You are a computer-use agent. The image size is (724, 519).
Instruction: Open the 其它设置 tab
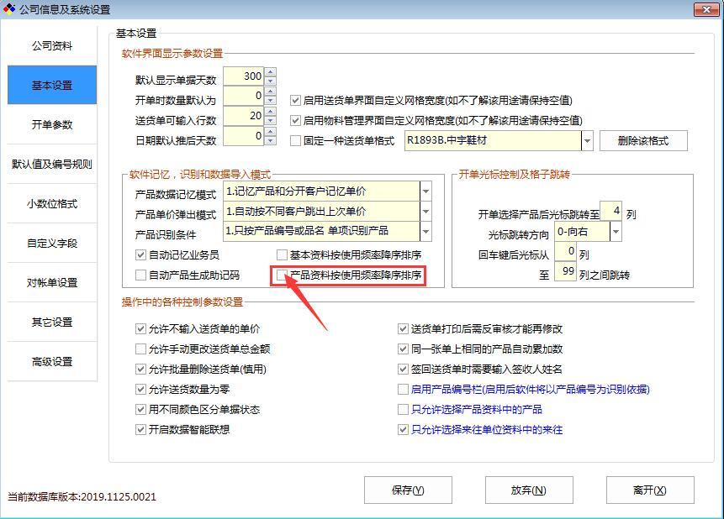[x=52, y=322]
